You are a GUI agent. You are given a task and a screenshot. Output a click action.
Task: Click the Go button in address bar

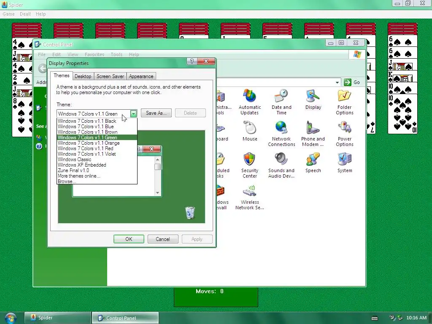(352, 82)
